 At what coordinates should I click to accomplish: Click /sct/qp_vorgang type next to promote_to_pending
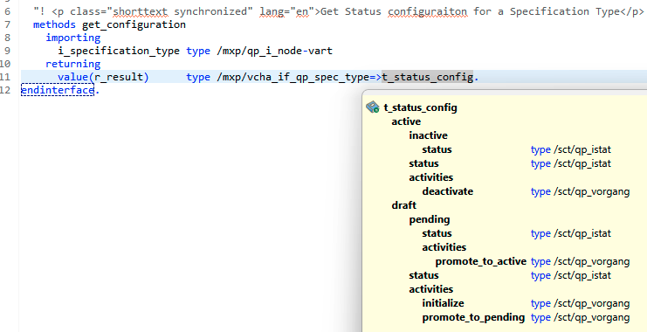pyautogui.click(x=591, y=317)
